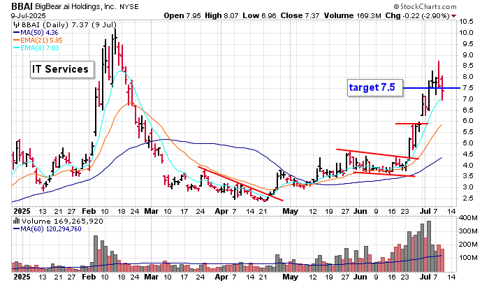Screen dimensions: 489x283
Task: Click 10.0 on the price axis
Action: point(466,33)
